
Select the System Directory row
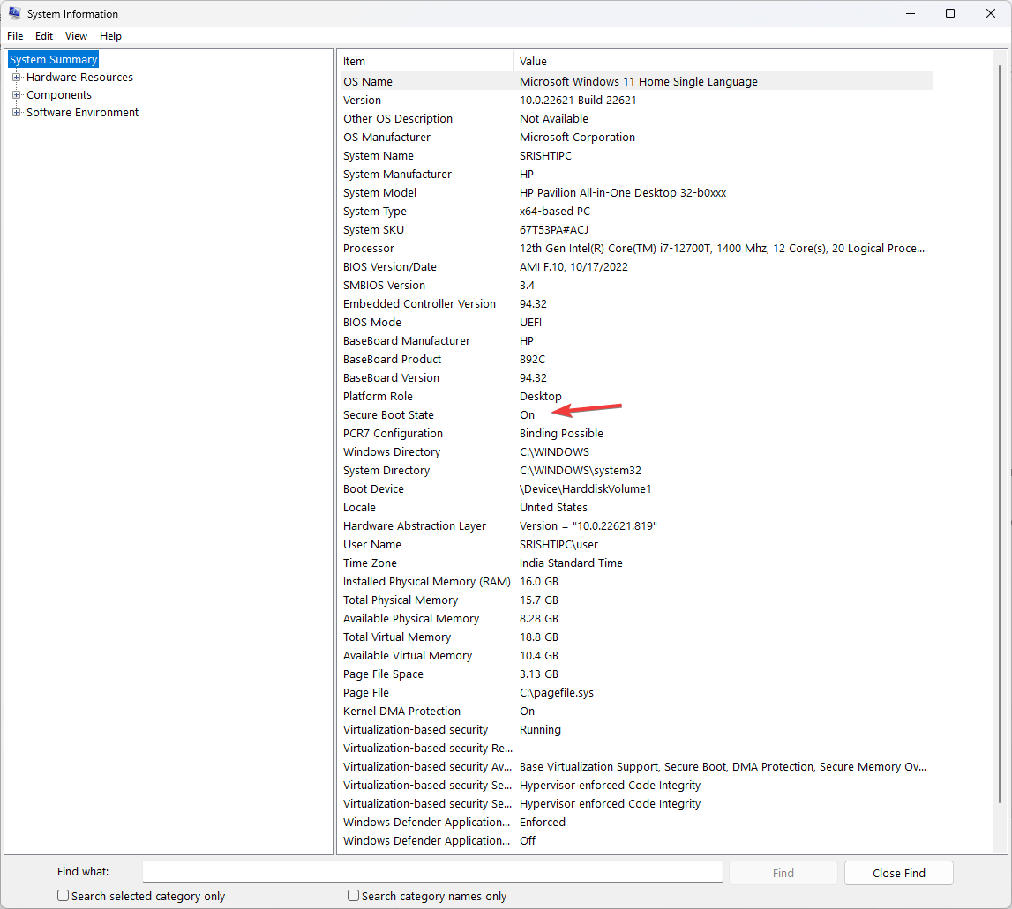pyautogui.click(x=637, y=470)
